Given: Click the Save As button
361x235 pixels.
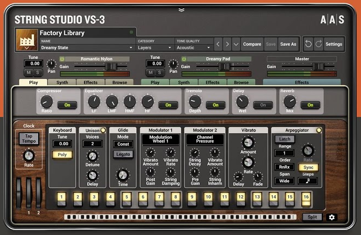Looking at the screenshot, I should (x=288, y=44).
